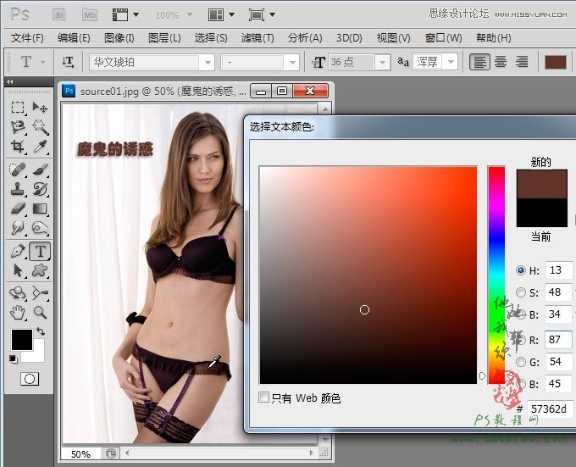This screenshot has width=576, height=467.
Task: Launch Mini Bridge
Action: point(90,15)
